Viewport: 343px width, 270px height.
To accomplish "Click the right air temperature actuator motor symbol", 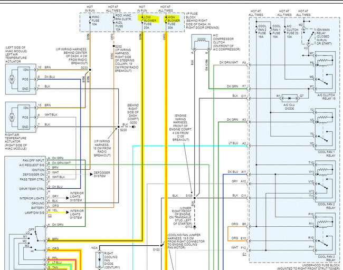I will click(x=12, y=117).
